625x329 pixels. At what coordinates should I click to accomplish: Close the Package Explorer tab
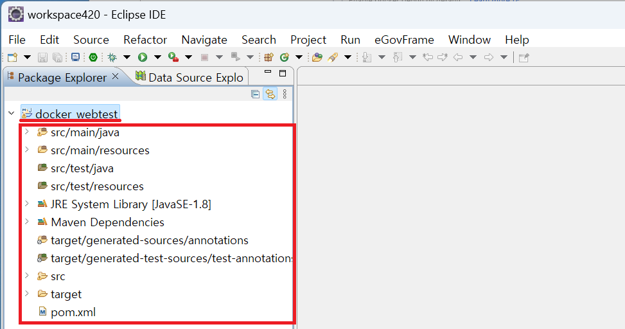tap(116, 77)
